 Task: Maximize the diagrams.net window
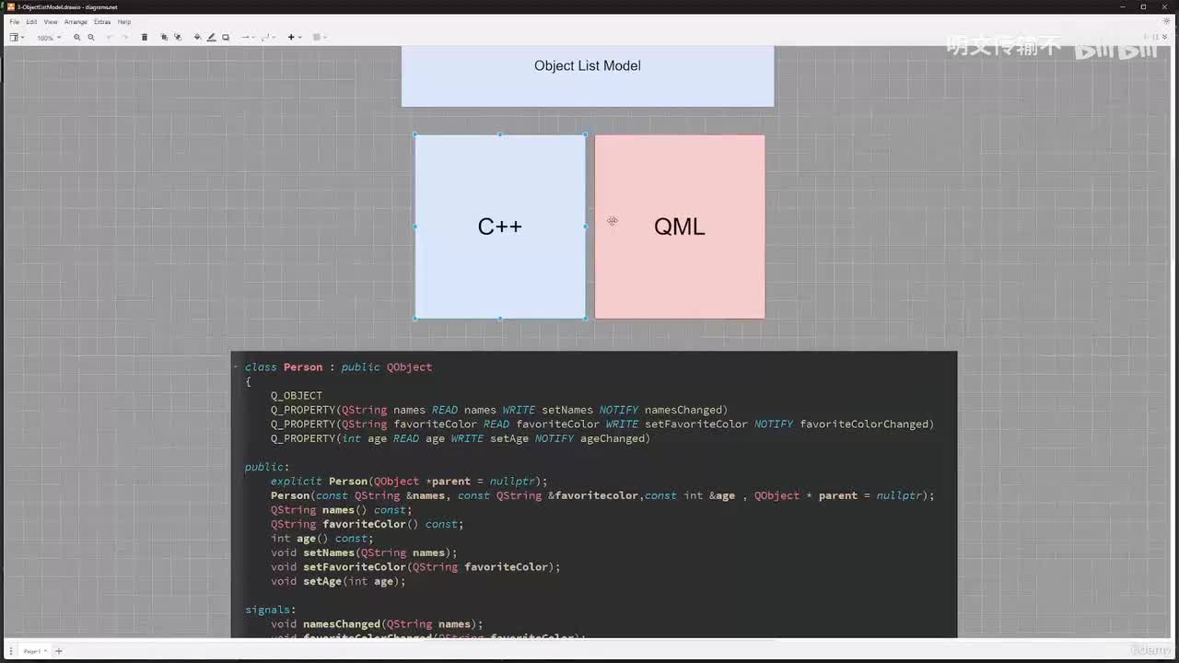point(1143,6)
